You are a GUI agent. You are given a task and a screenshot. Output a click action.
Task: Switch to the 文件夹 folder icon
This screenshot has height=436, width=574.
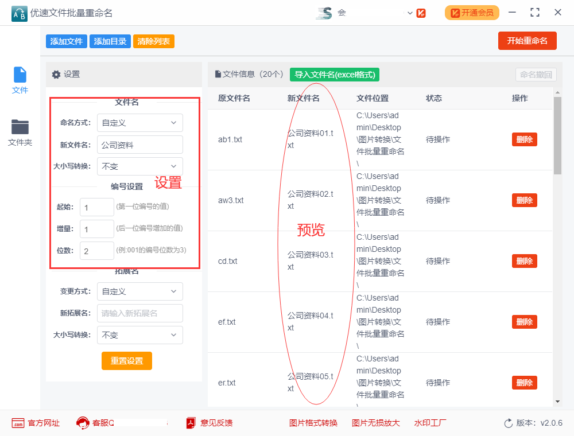20,127
